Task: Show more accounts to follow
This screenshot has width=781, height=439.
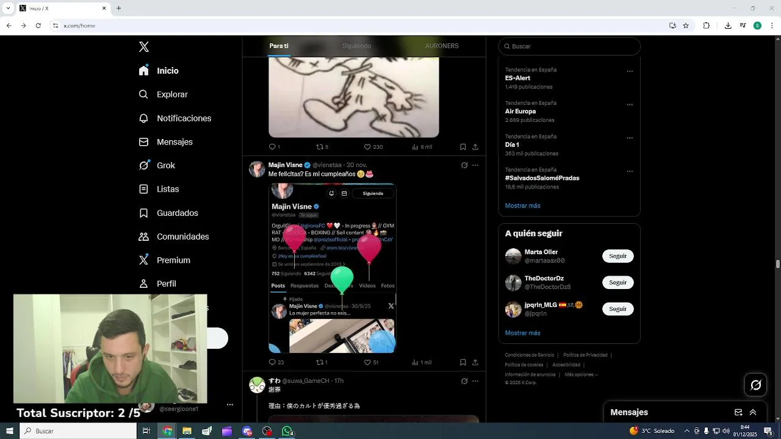Action: pyautogui.click(x=522, y=333)
